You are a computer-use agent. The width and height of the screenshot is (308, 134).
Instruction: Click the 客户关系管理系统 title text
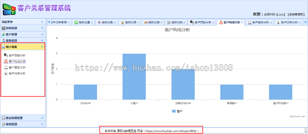tap(44, 8)
